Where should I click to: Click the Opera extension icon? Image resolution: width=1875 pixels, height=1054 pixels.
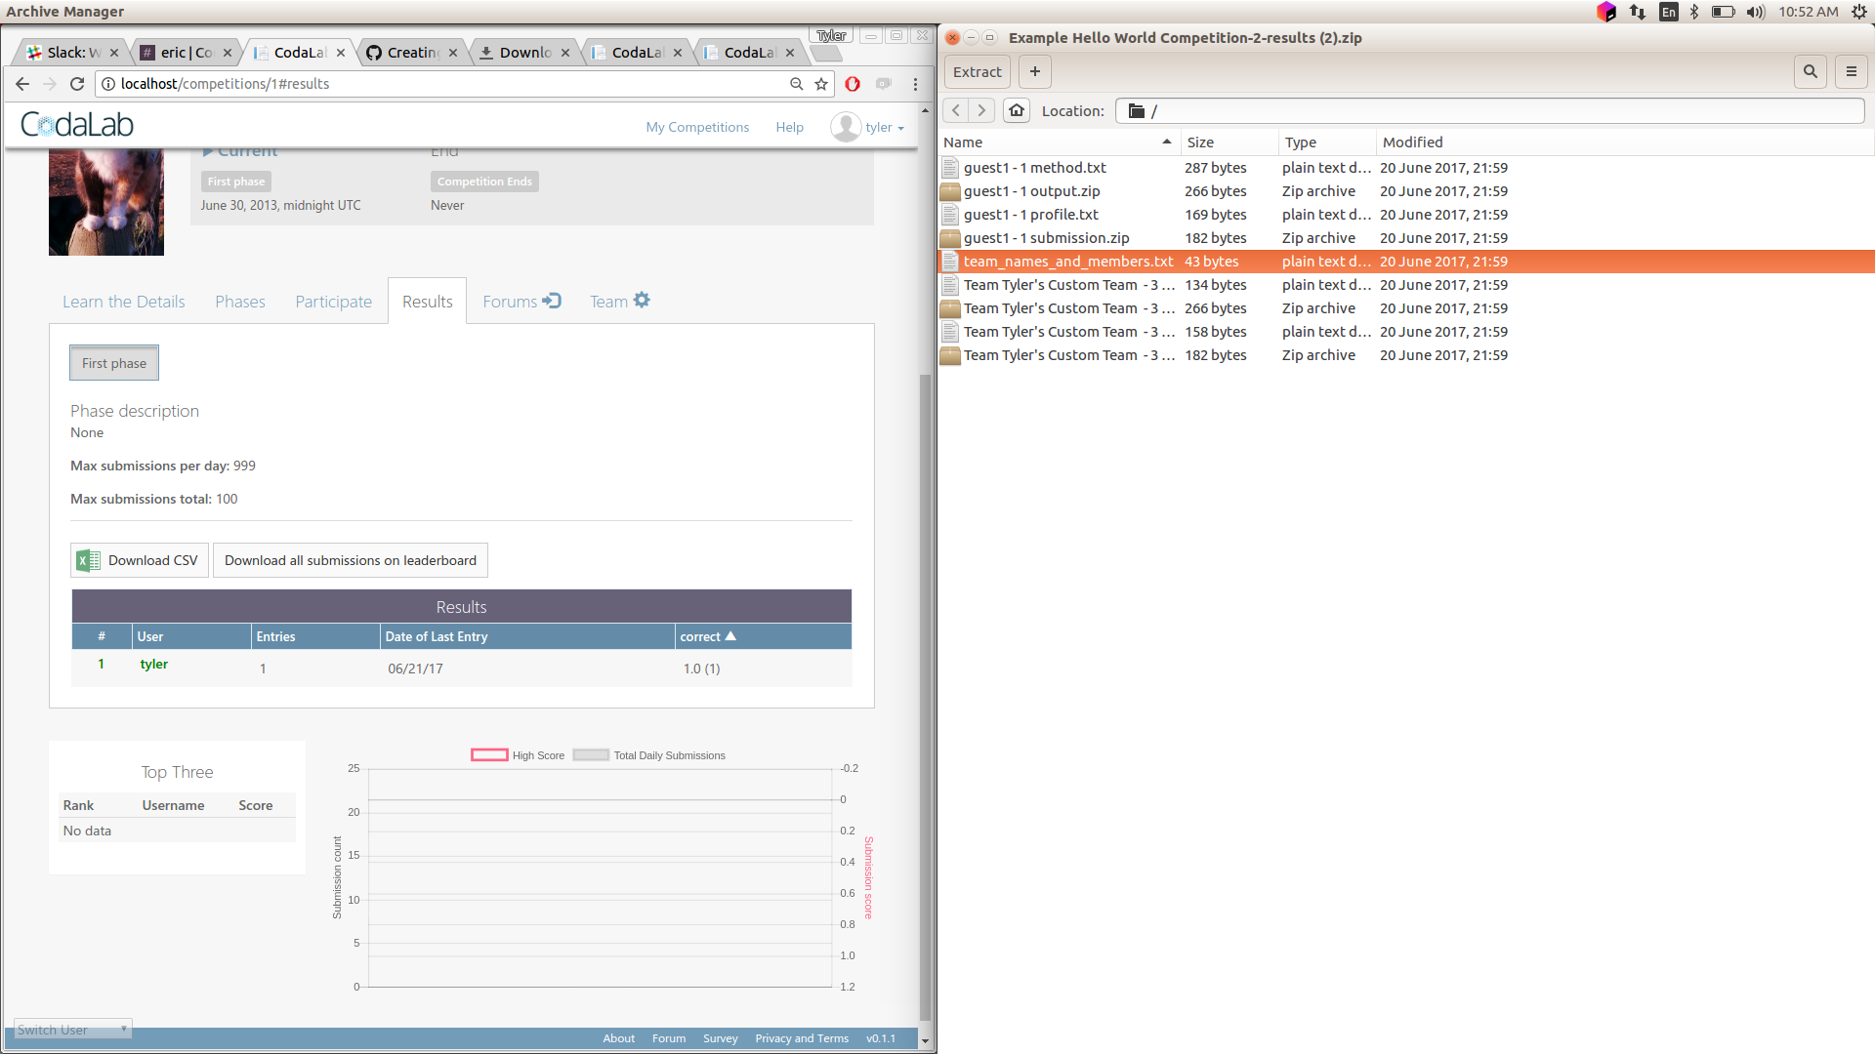853,84
